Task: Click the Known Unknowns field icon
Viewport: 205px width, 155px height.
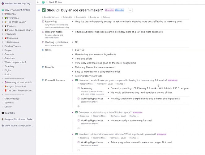Action: (43, 80)
